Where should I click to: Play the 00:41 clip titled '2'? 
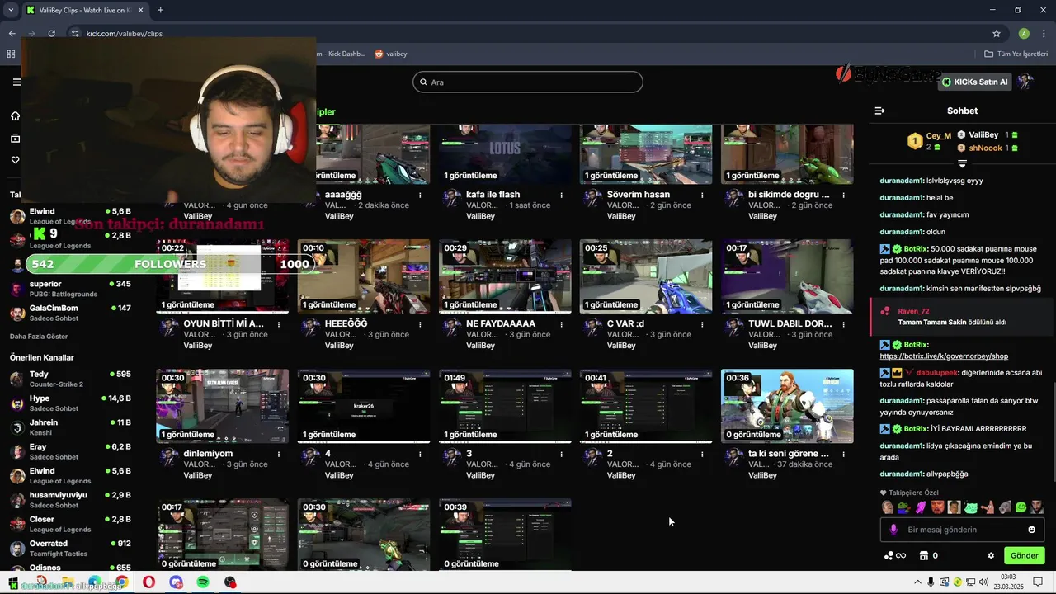[x=646, y=406]
